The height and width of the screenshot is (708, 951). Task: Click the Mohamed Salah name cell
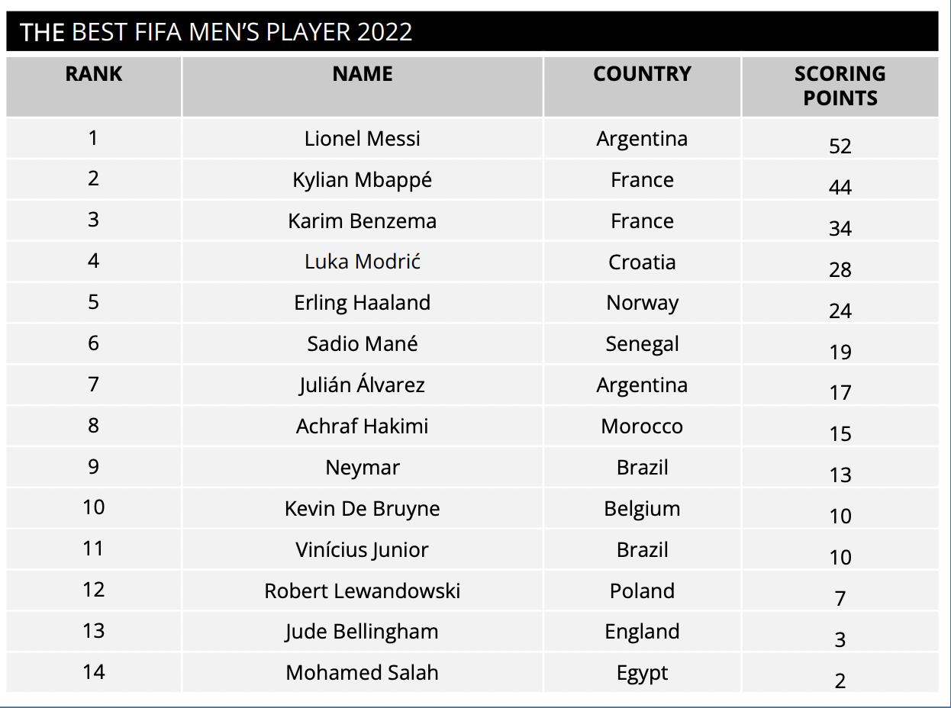pos(363,673)
